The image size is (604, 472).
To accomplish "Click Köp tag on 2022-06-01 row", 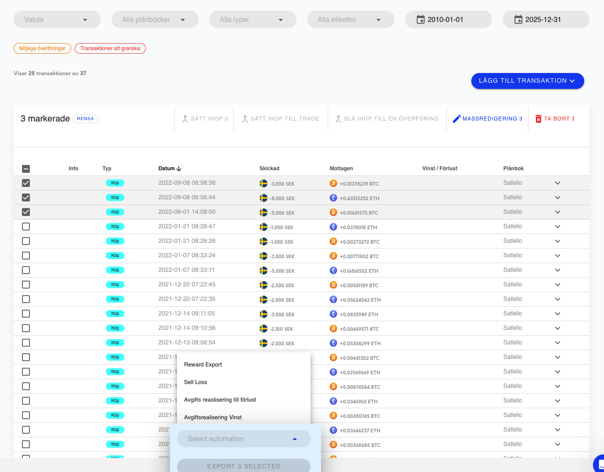I will click(x=115, y=212).
